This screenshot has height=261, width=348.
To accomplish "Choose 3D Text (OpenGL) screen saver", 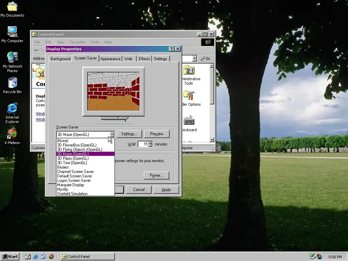I will point(85,163).
